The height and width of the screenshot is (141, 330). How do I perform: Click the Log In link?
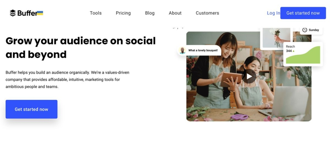point(273,13)
